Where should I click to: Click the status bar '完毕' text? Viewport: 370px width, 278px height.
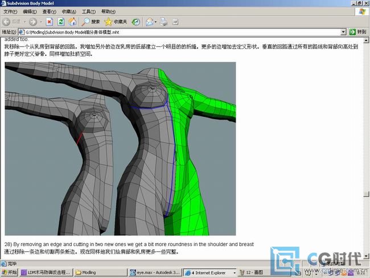tap(12, 264)
